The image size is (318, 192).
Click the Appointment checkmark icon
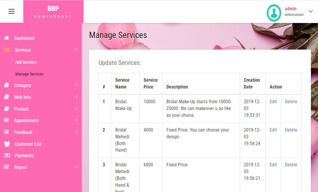pos(6,120)
